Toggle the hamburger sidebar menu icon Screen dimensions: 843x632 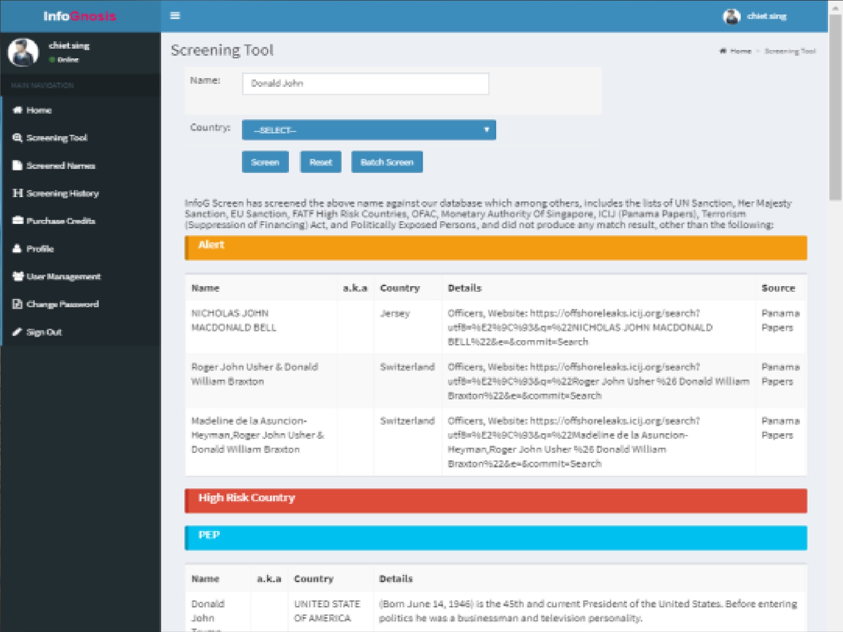coord(175,16)
